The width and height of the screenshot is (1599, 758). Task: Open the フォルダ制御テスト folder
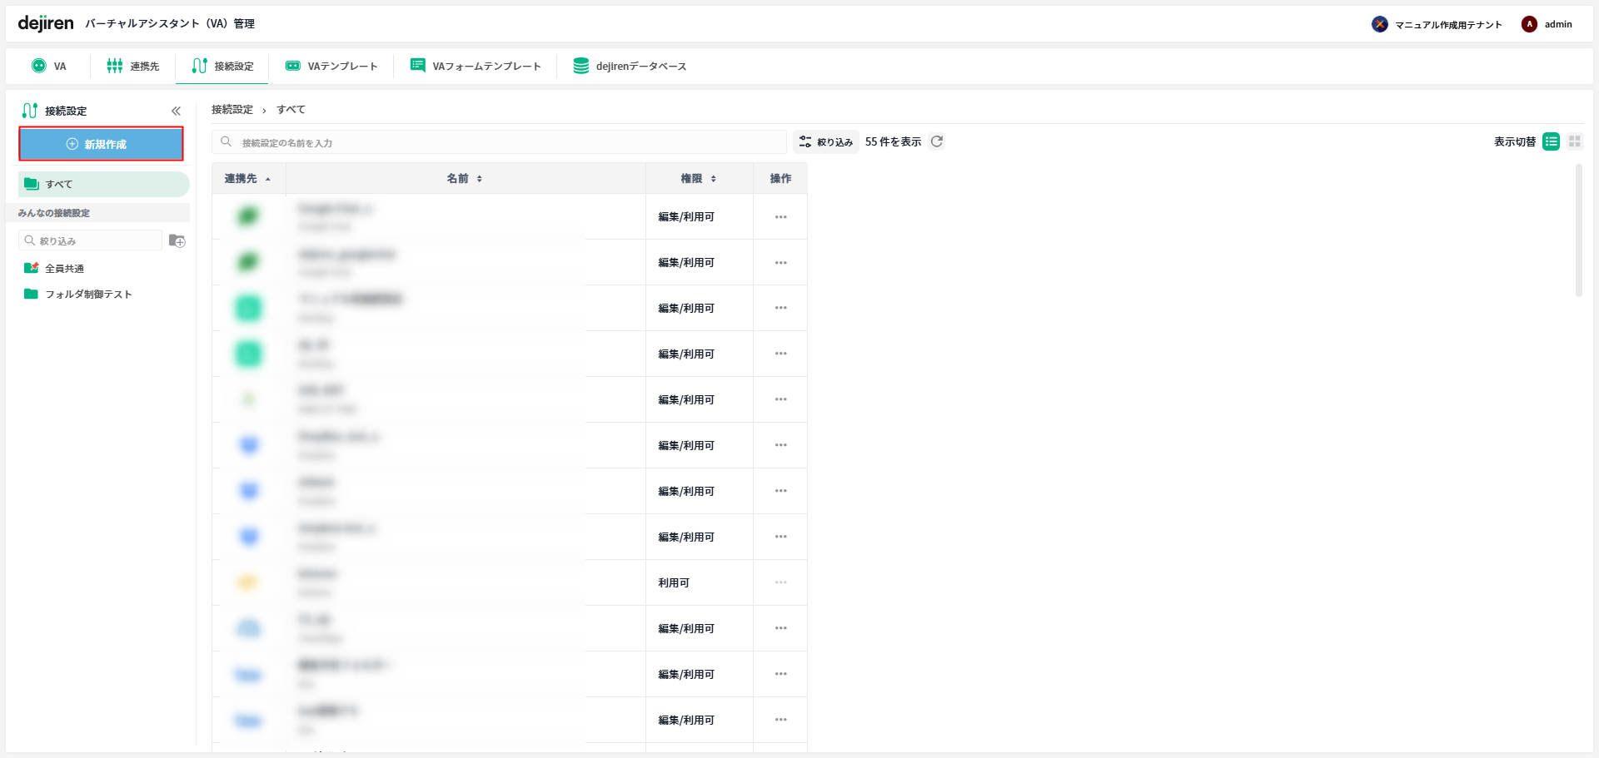88,294
